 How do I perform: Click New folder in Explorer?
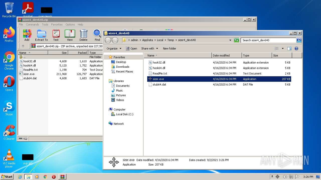[x=170, y=48]
